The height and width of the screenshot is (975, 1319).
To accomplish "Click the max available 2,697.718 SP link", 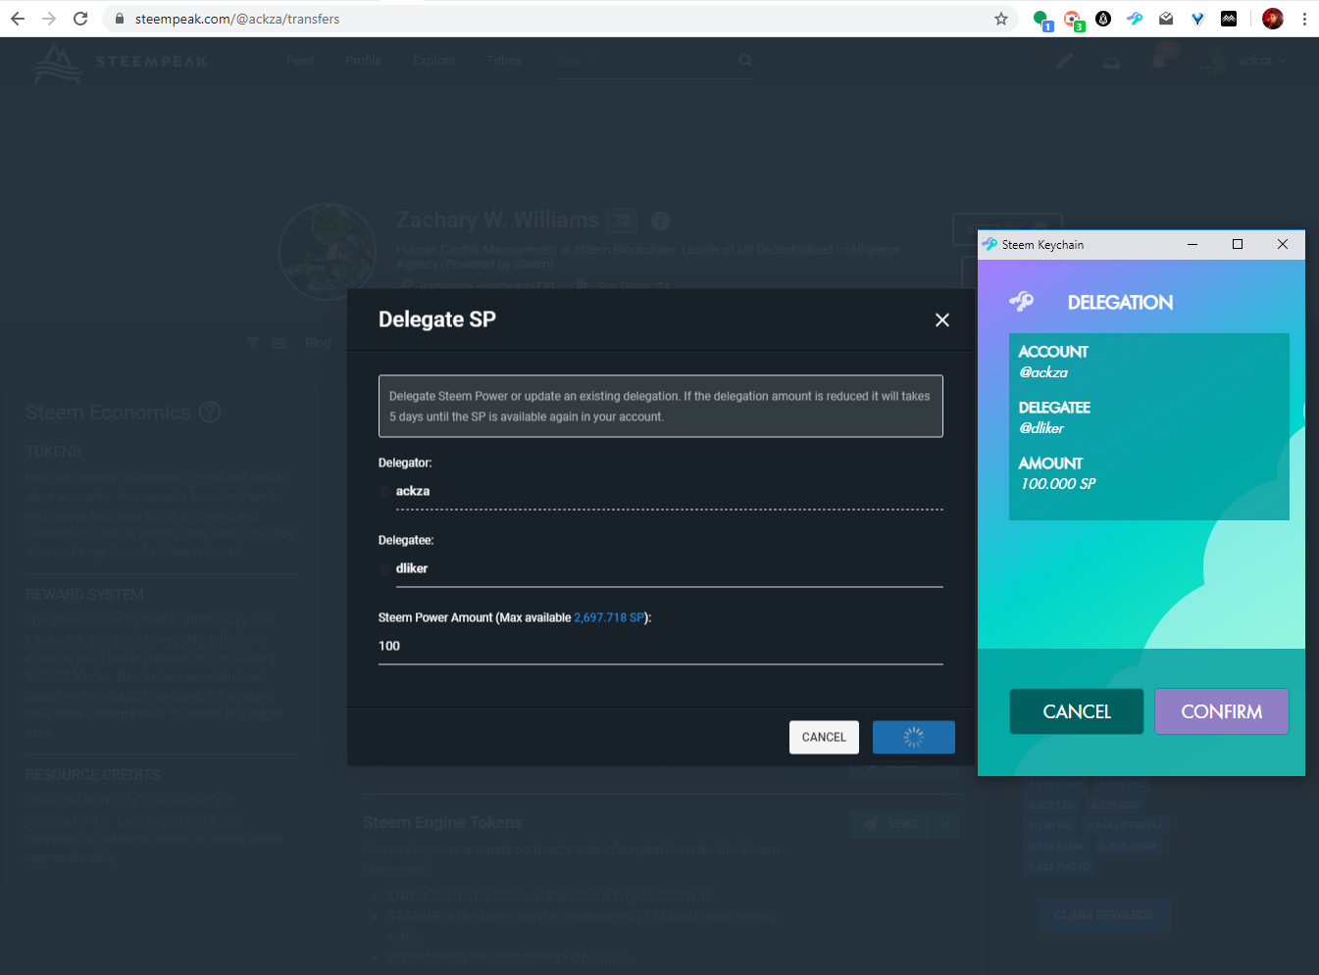I will (609, 618).
